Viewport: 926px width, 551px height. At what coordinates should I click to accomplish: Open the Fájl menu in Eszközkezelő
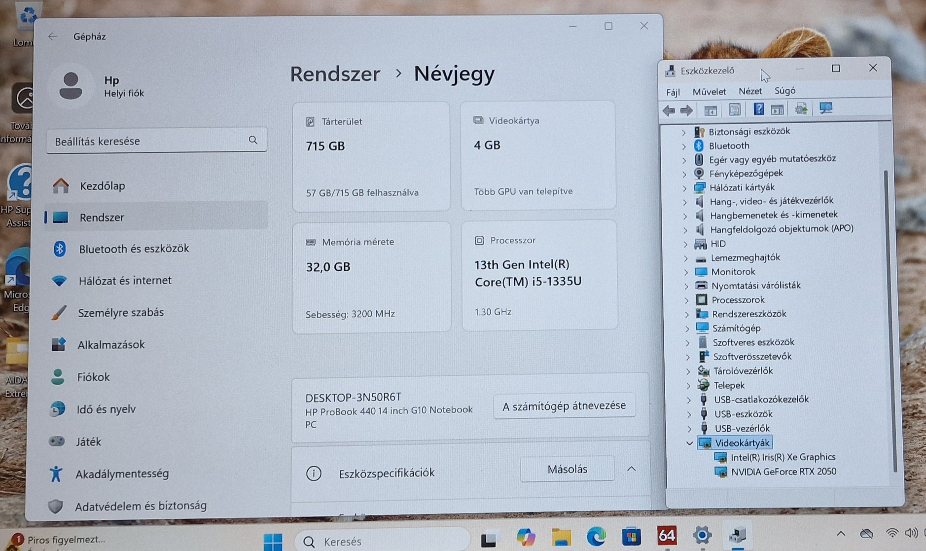673,92
